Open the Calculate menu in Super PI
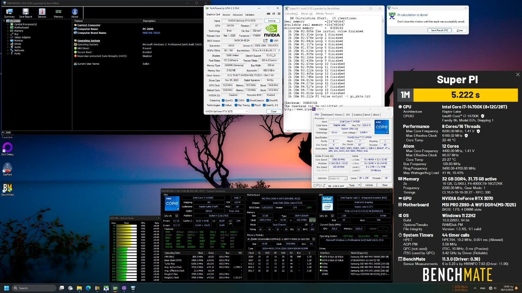Screen dimensions: 522x293 click(x=291, y=14)
